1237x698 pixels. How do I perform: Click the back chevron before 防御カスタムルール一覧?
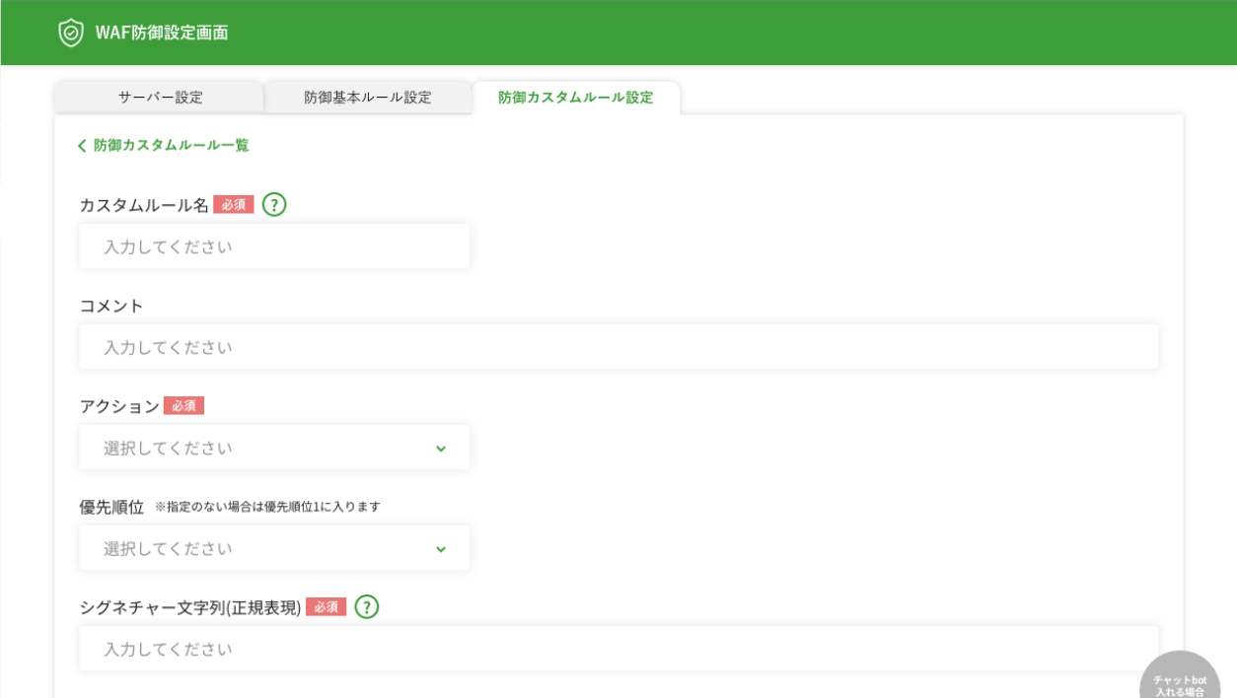pyautogui.click(x=82, y=146)
